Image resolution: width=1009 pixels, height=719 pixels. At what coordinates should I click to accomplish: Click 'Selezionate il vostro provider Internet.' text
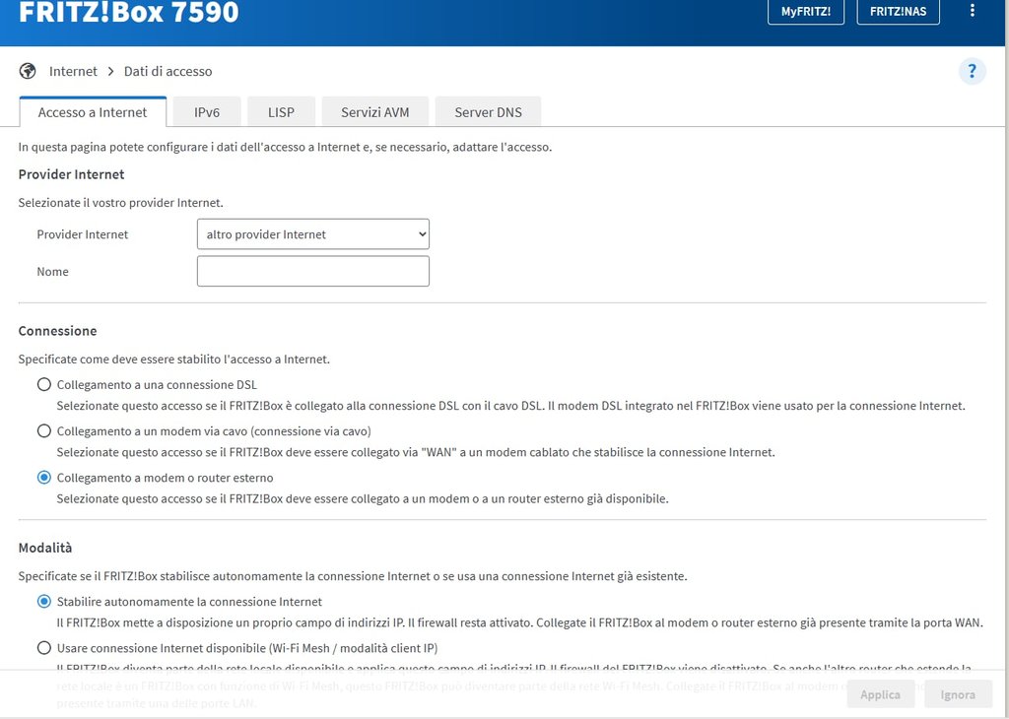coord(120,203)
